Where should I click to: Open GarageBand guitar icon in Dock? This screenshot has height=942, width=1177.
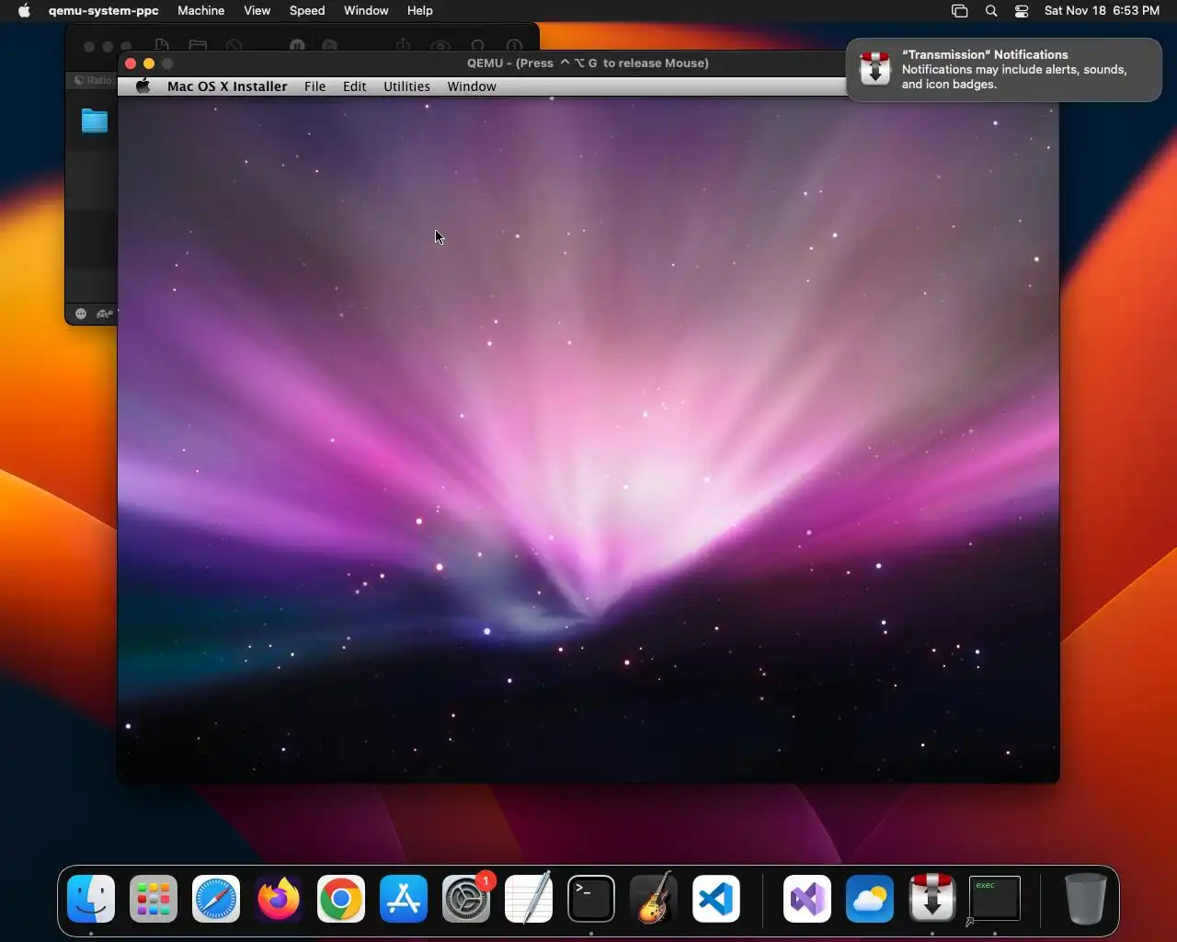click(x=654, y=899)
